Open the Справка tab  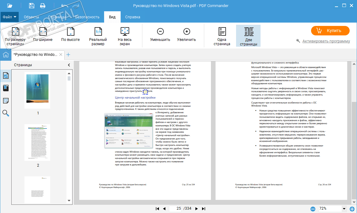133,17
